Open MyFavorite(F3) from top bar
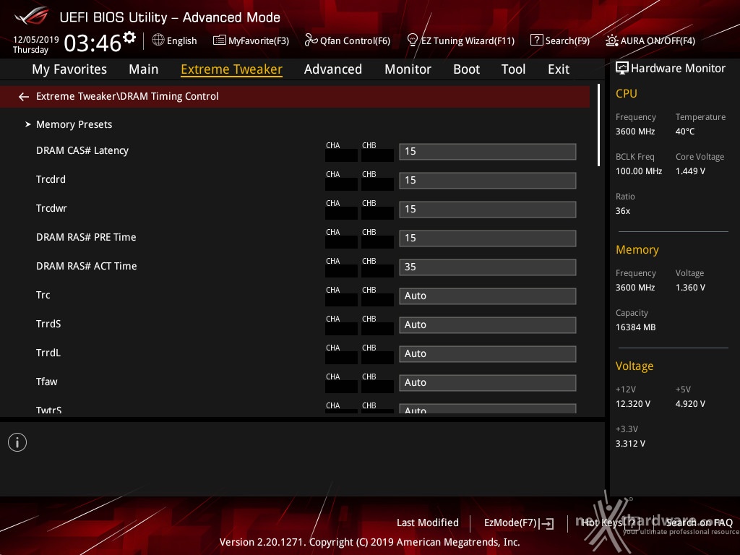 pyautogui.click(x=259, y=41)
